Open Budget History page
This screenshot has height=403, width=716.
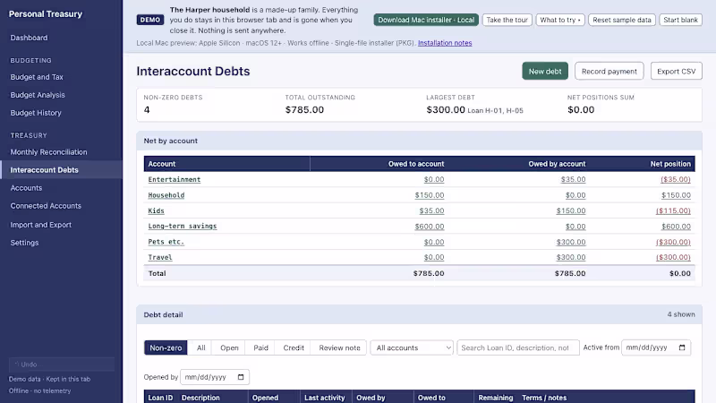tap(36, 113)
